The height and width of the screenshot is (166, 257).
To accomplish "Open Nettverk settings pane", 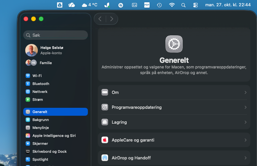I will [x=40, y=92].
